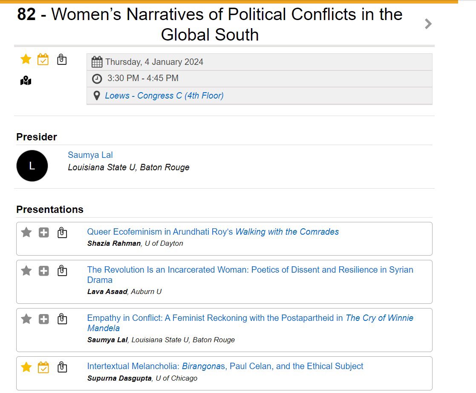
Task: Open The Revolution Is an Incarcerated Woman link
Action: [250, 275]
